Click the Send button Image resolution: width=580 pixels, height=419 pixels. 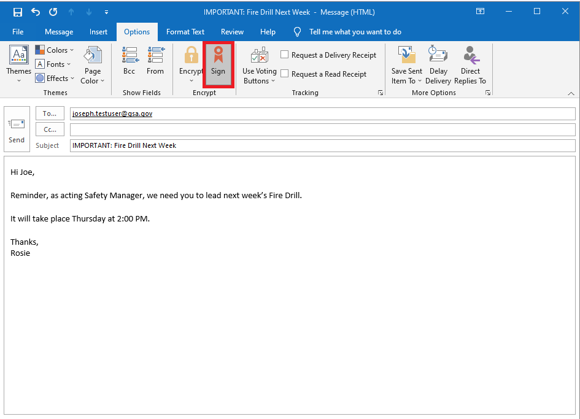(x=17, y=129)
